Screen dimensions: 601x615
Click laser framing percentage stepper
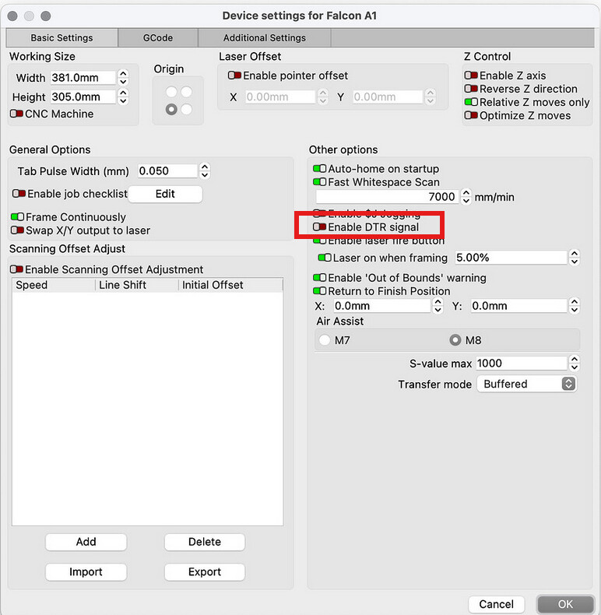point(575,258)
